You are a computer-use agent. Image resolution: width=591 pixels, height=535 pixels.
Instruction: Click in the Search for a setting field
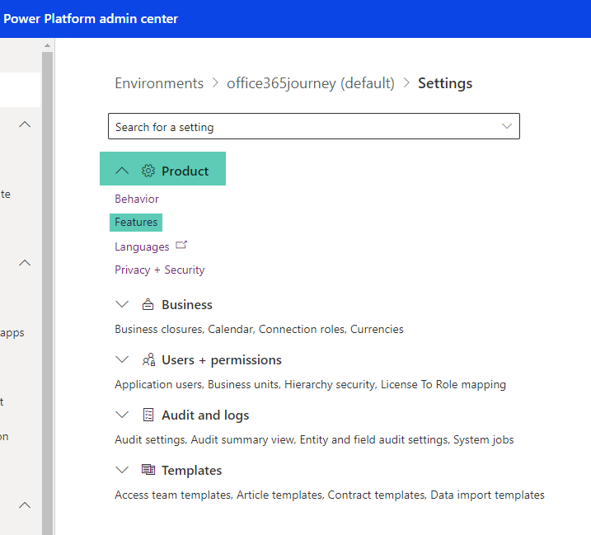(x=313, y=126)
